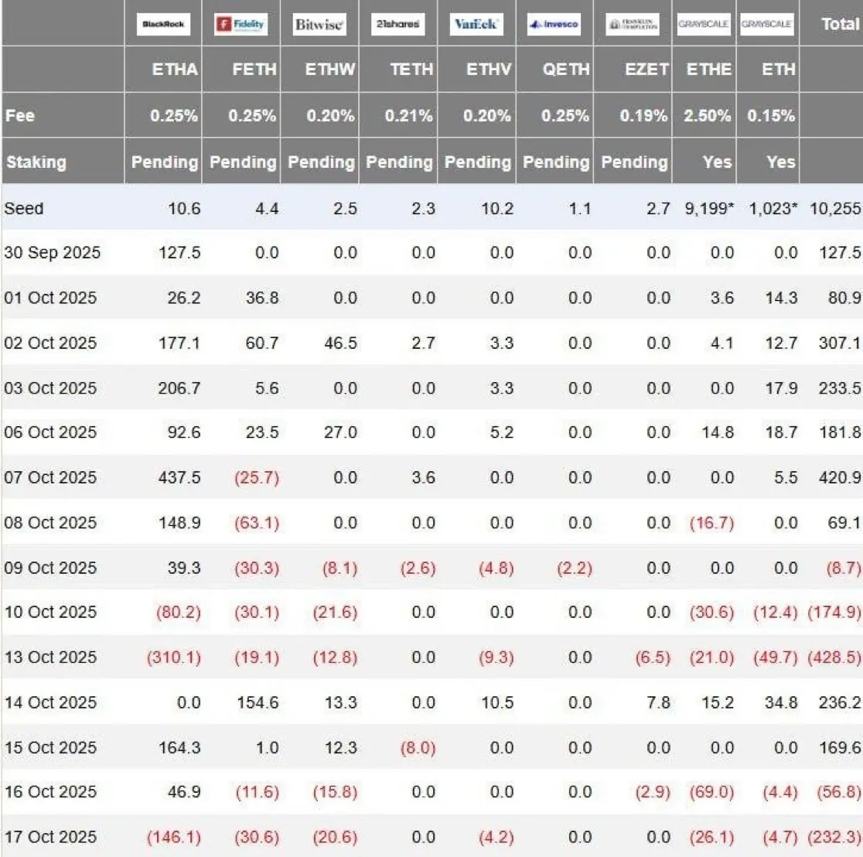Image resolution: width=863 pixels, height=857 pixels.
Task: Click the (428.5) total on 13 Oct
Action: click(834, 657)
